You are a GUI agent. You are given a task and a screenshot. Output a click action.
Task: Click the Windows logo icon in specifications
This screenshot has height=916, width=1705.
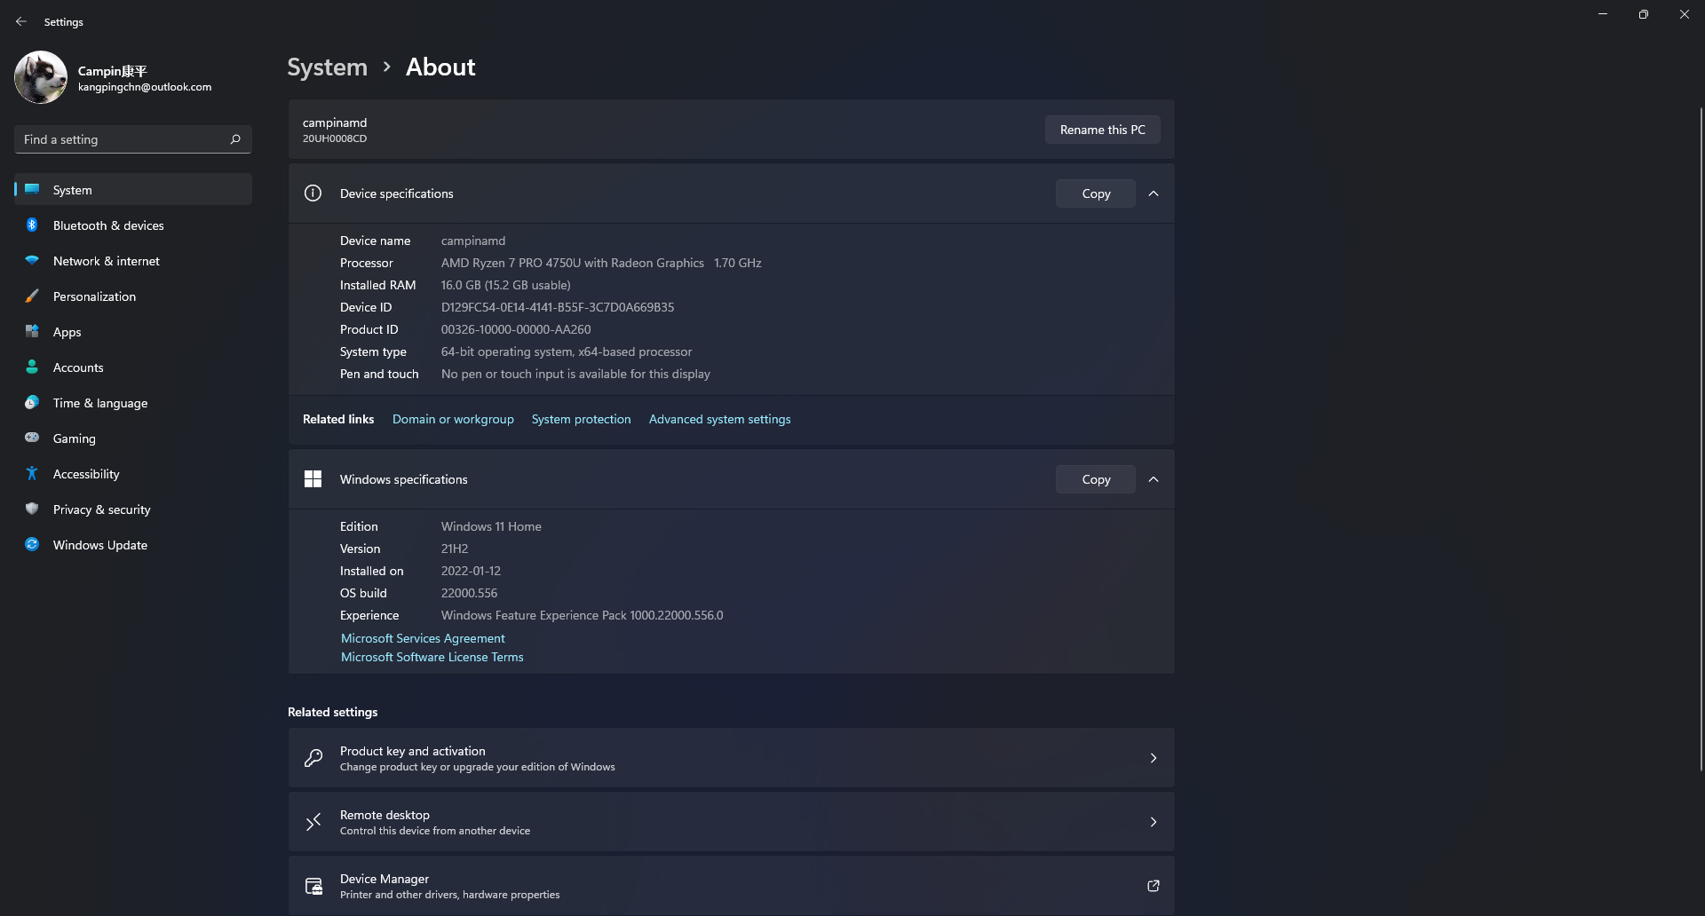click(x=313, y=479)
